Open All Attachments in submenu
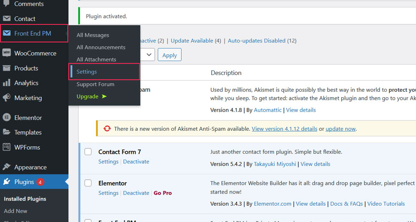This screenshot has height=222, width=416. pyautogui.click(x=96, y=59)
